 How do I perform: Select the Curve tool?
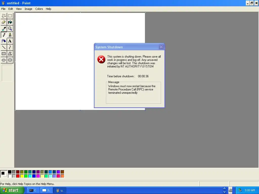pos(10,47)
